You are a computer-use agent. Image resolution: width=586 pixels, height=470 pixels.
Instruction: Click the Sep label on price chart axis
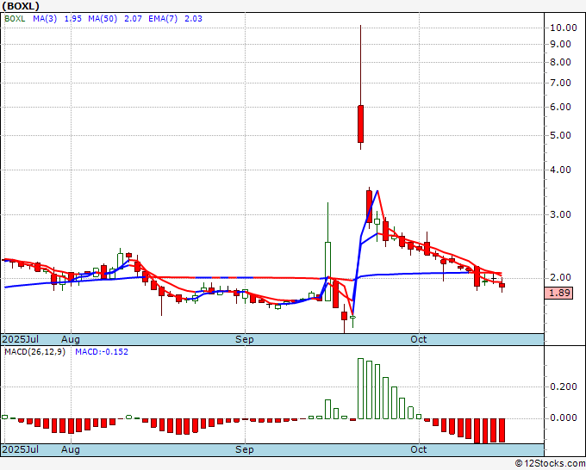pyautogui.click(x=245, y=339)
